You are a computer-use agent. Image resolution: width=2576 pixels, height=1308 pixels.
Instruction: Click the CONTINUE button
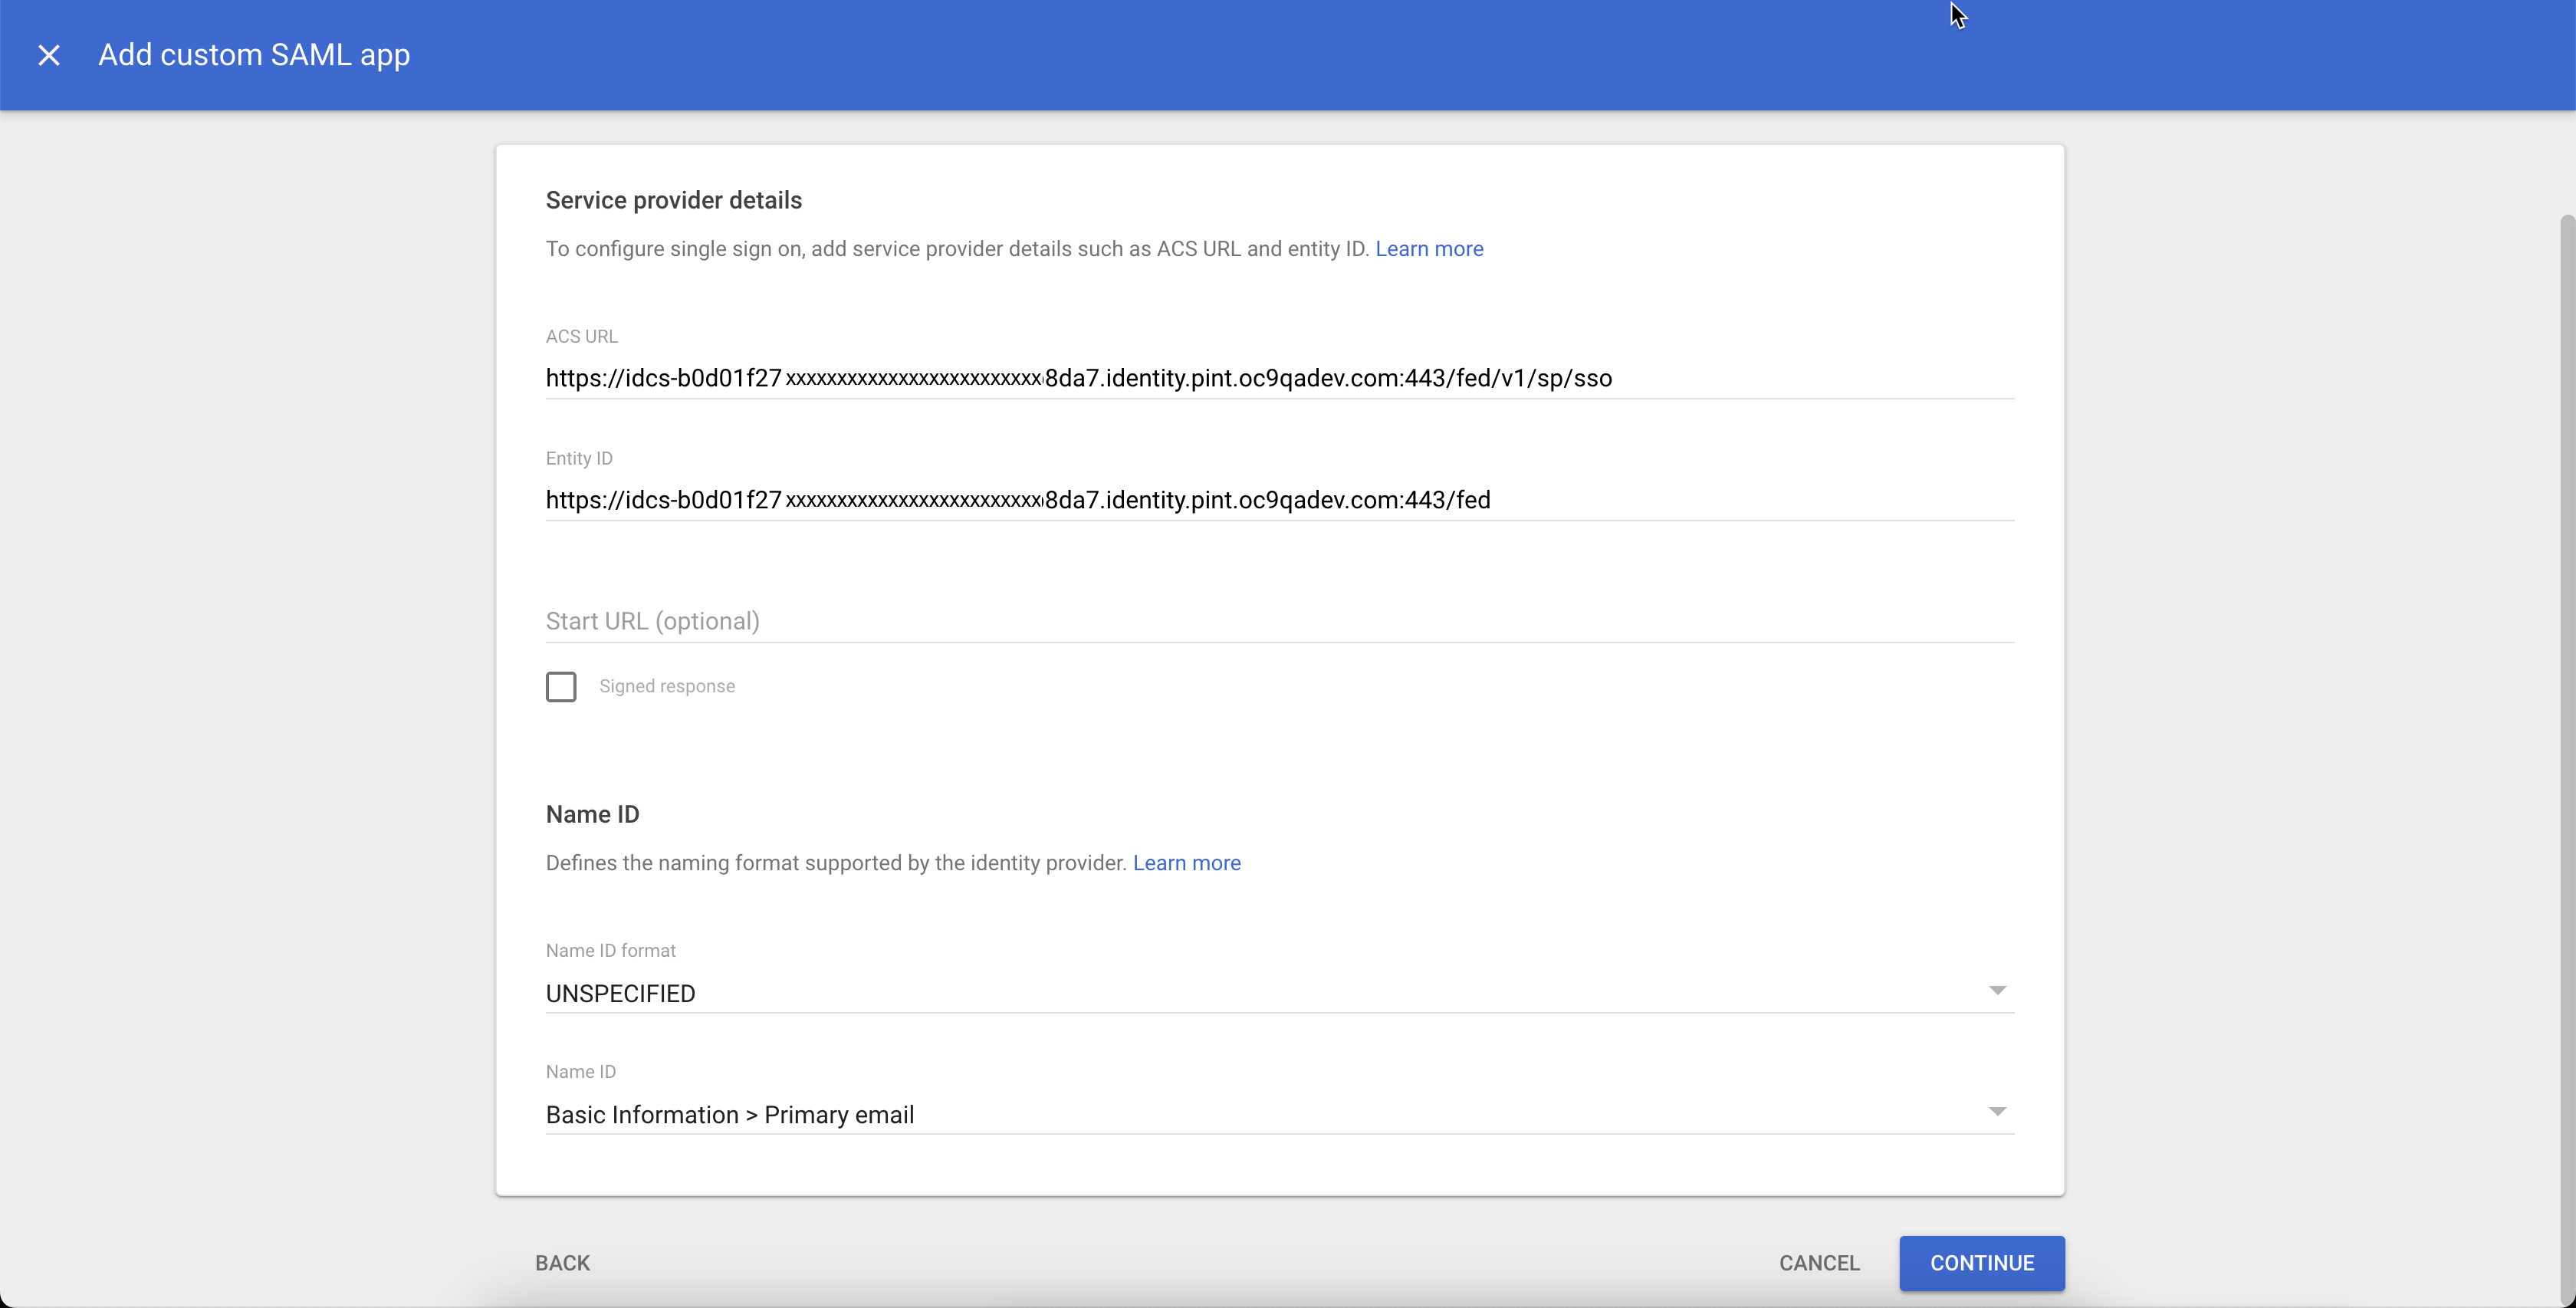[1981, 1263]
